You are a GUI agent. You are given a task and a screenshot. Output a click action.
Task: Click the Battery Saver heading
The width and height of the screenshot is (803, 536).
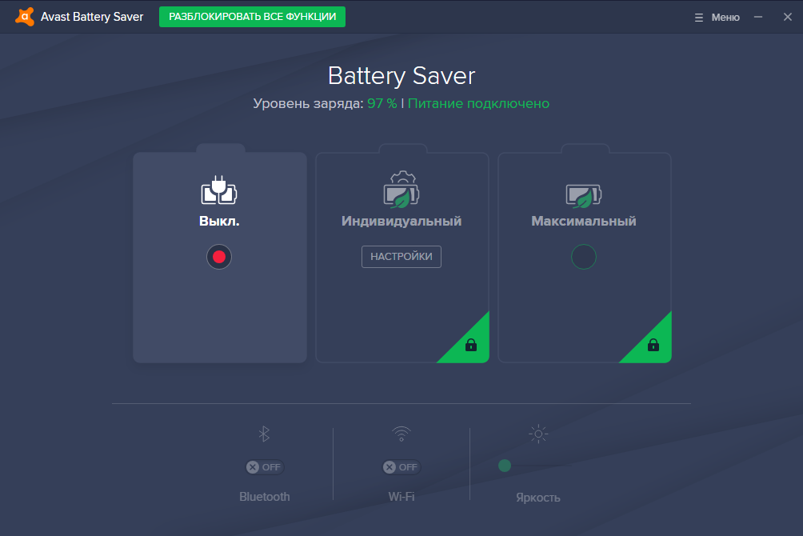coord(401,76)
